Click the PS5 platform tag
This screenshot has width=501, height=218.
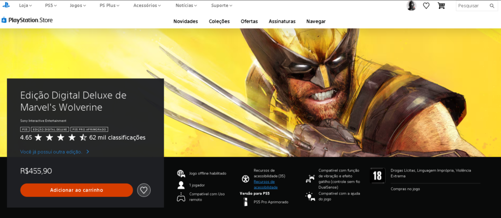pos(24,129)
